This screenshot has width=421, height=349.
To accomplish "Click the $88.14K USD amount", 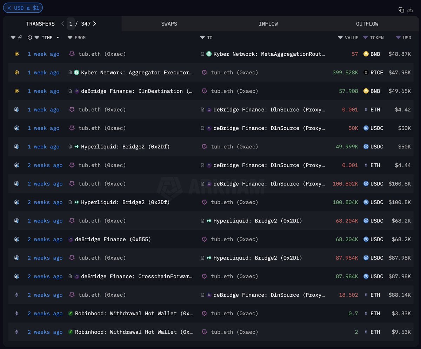I will pos(400,295).
